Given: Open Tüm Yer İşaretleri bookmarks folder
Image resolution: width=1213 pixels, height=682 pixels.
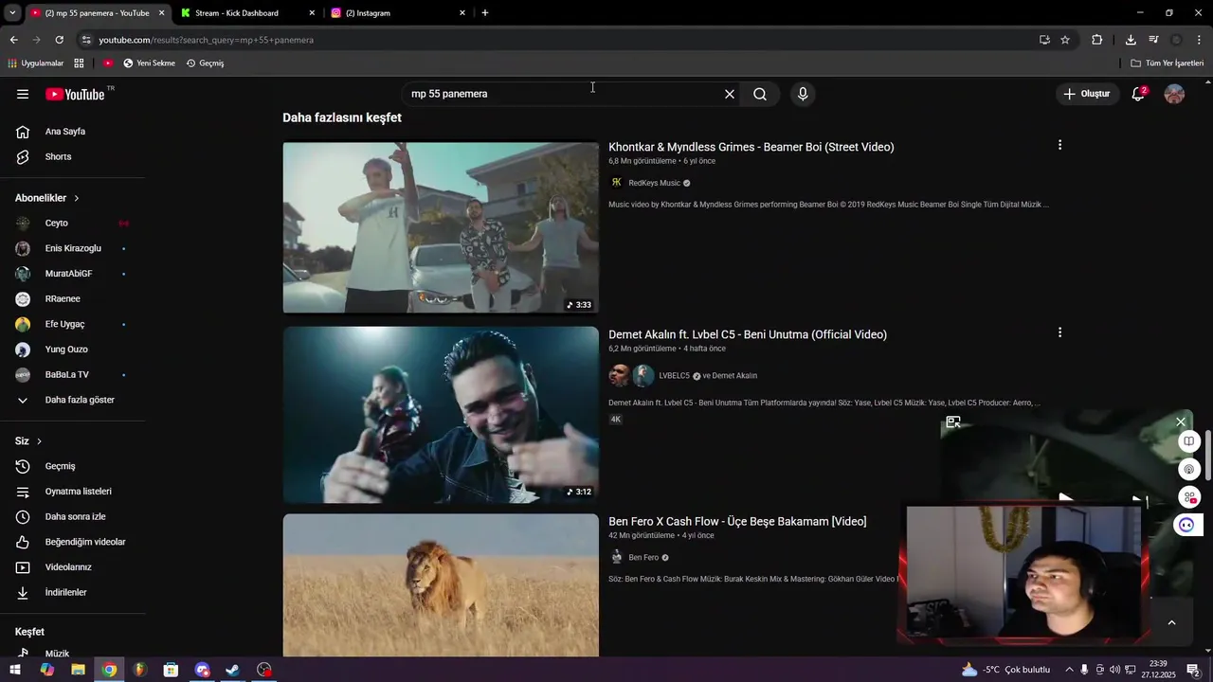Looking at the screenshot, I should 1168,63.
